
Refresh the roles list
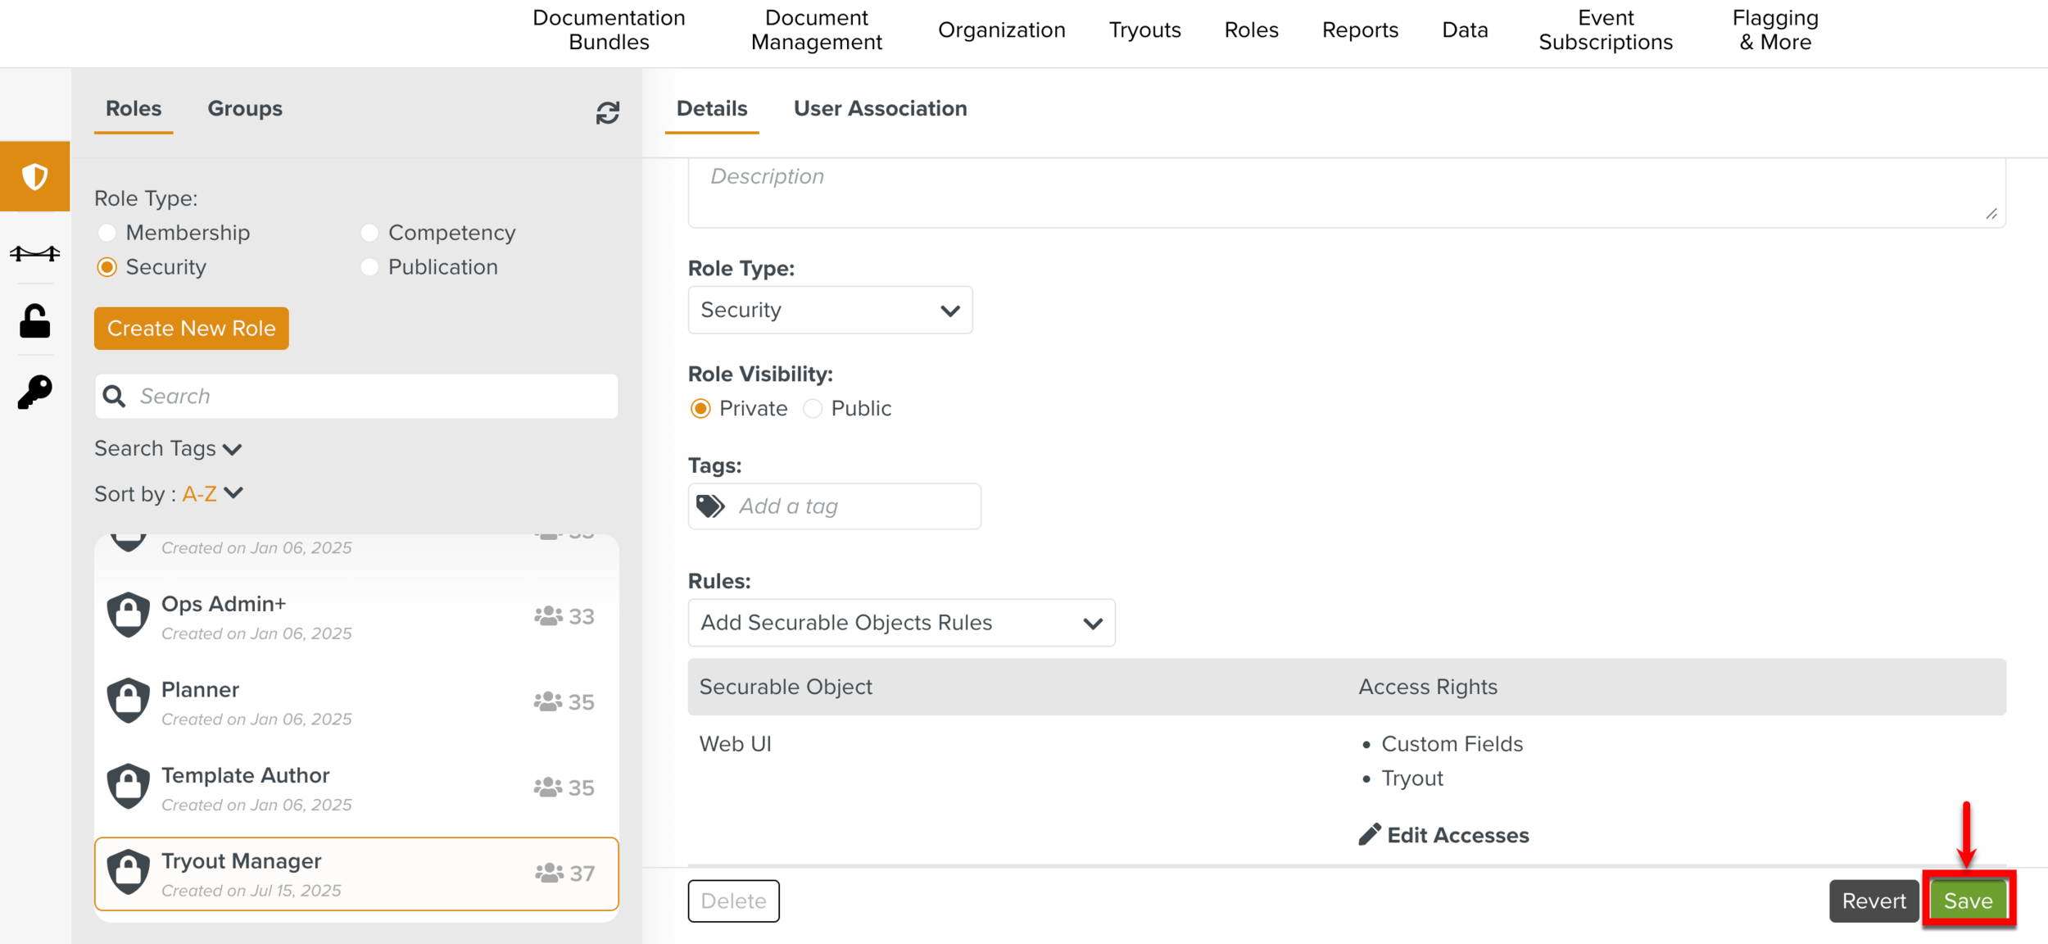(x=607, y=112)
